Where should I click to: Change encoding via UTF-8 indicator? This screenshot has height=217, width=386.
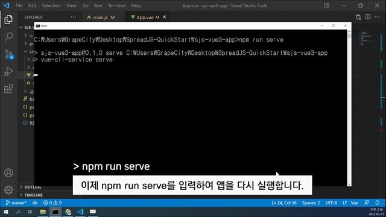pyautogui.click(x=331, y=203)
